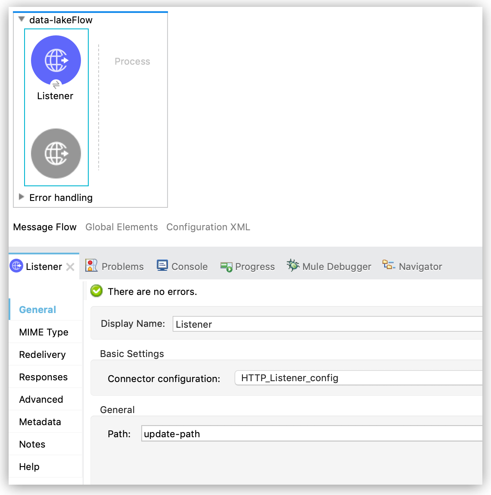This screenshot has height=495, width=491.
Task: Click the globe icon on the Listener tab
Action: (16, 266)
